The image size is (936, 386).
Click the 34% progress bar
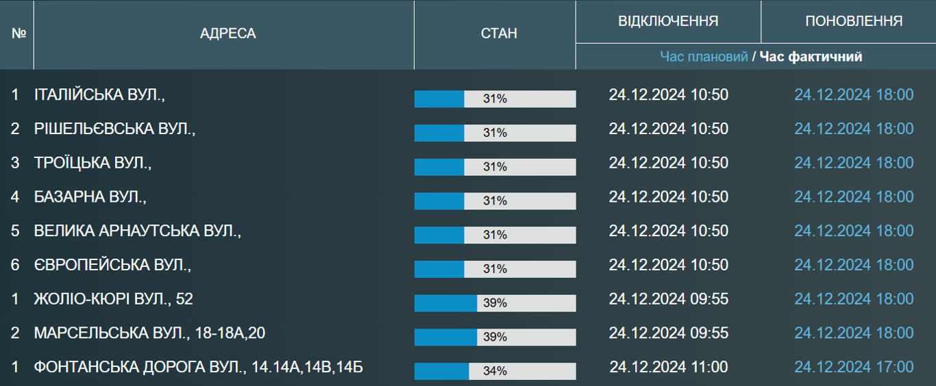pyautogui.click(x=495, y=371)
